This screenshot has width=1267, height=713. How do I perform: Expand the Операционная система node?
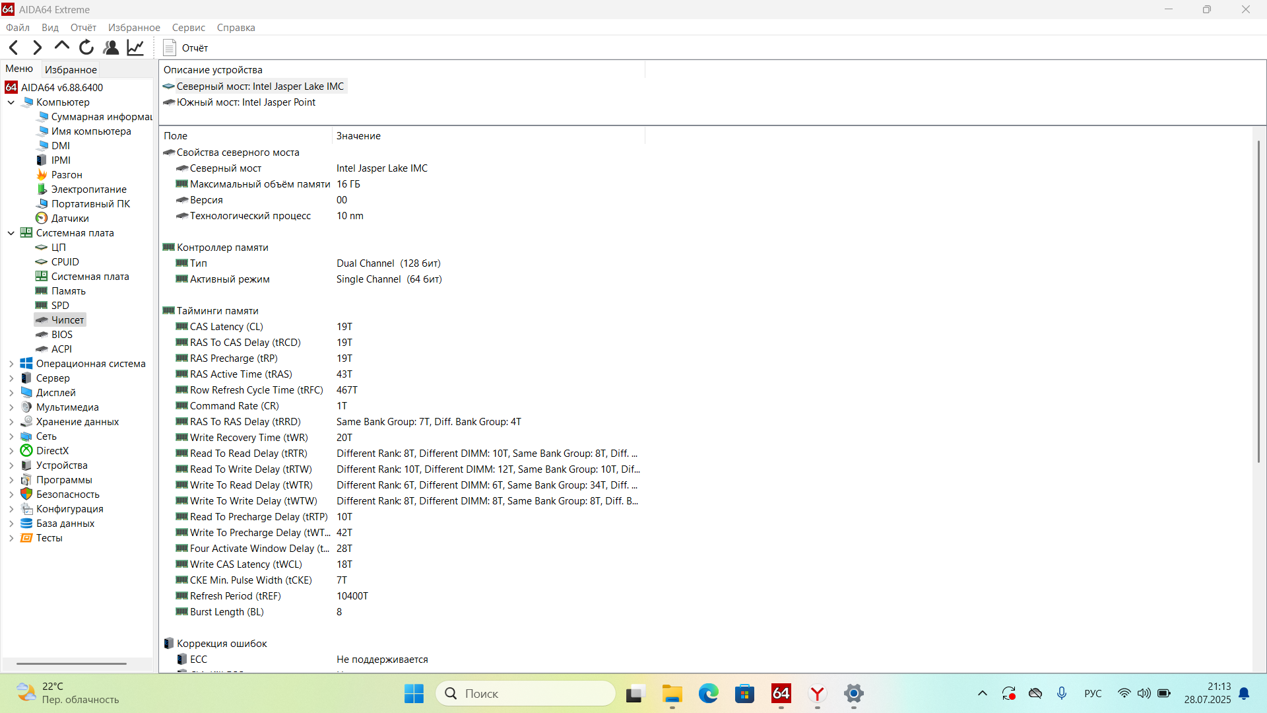(11, 364)
